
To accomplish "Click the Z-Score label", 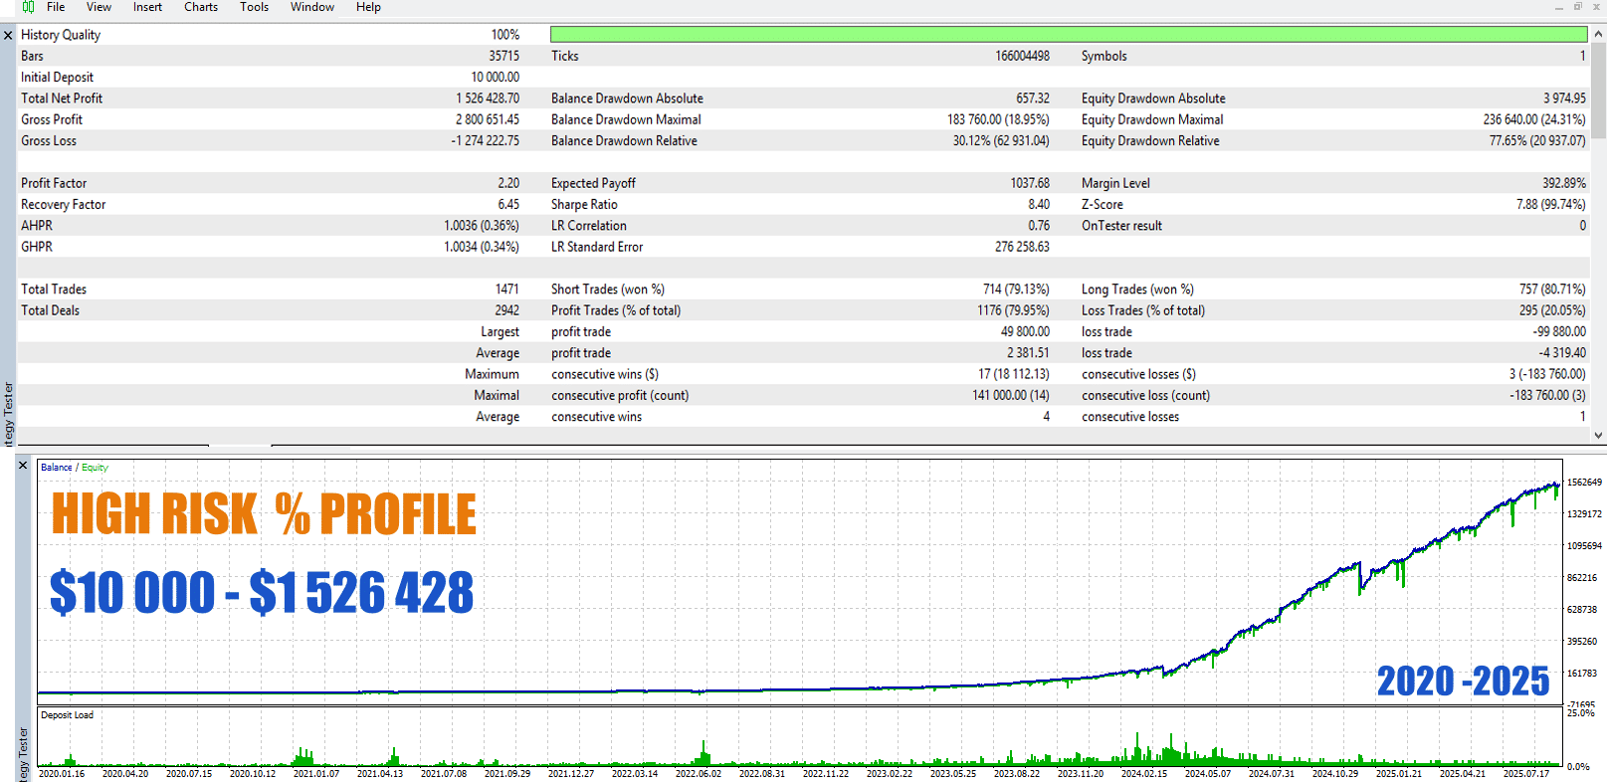I will coord(1103,205).
